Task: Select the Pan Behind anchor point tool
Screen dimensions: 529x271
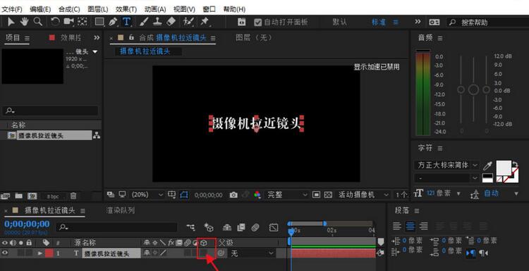Action: tap(82, 22)
